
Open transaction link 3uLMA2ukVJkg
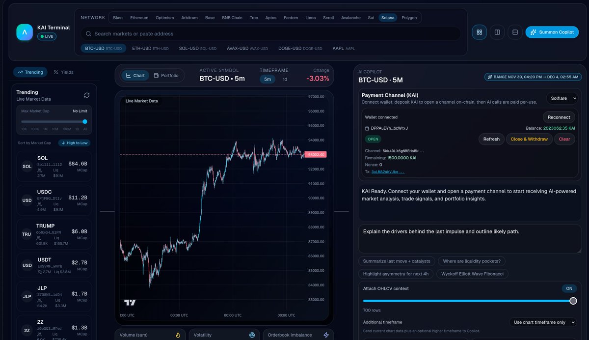[388, 172]
